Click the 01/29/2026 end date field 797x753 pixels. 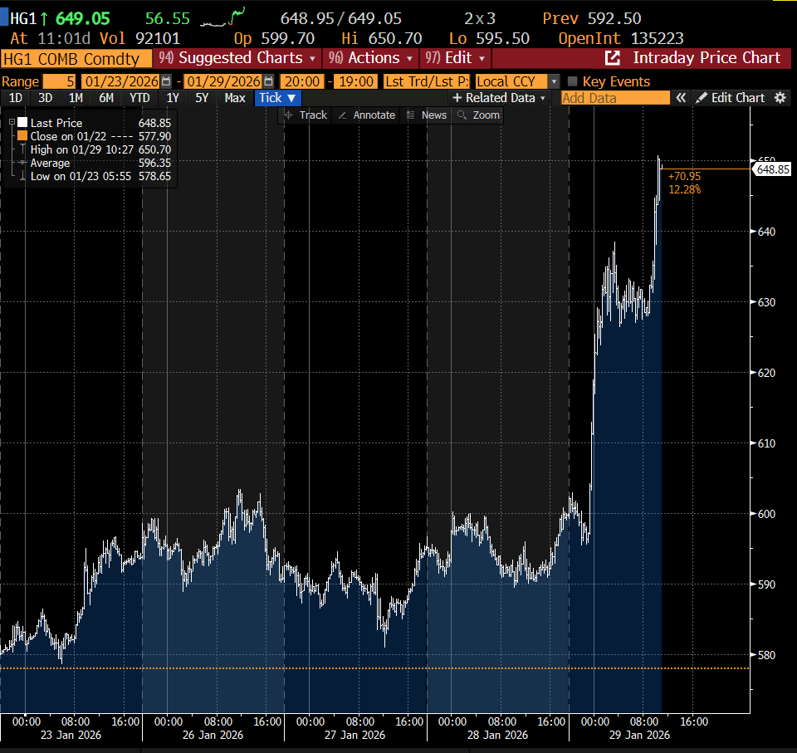tap(223, 81)
